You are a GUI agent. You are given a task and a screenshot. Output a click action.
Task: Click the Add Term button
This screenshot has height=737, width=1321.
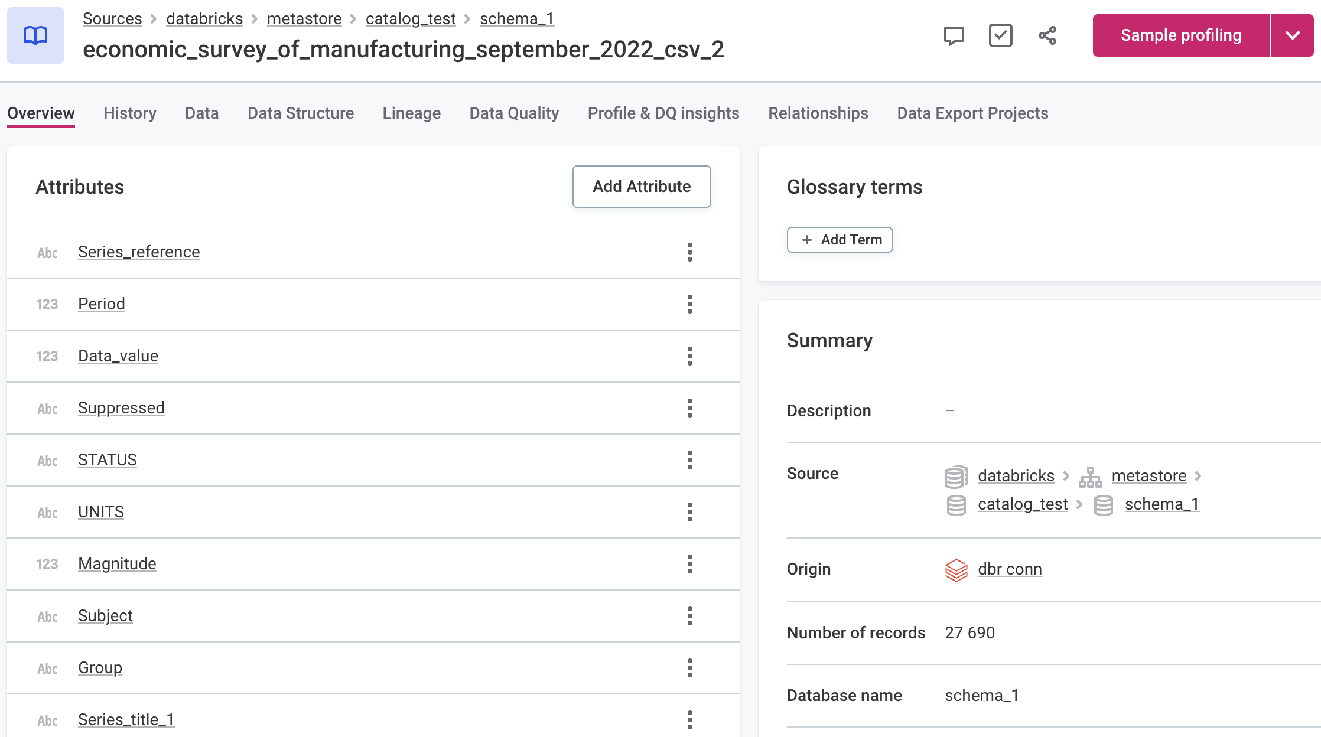840,239
